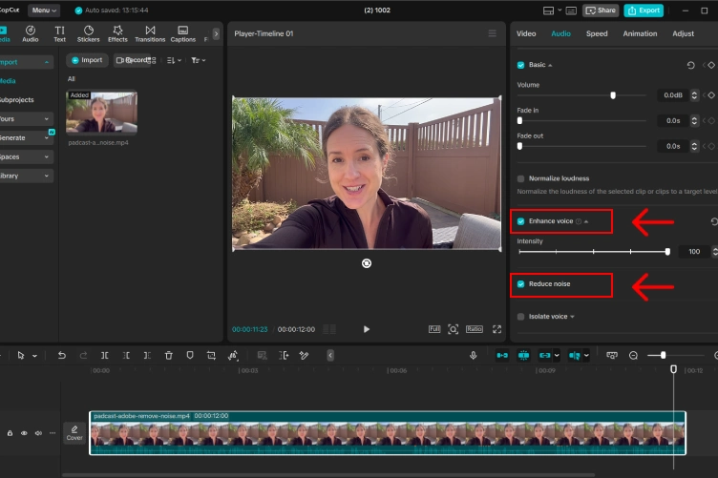Open the Captions tab

tap(182, 33)
